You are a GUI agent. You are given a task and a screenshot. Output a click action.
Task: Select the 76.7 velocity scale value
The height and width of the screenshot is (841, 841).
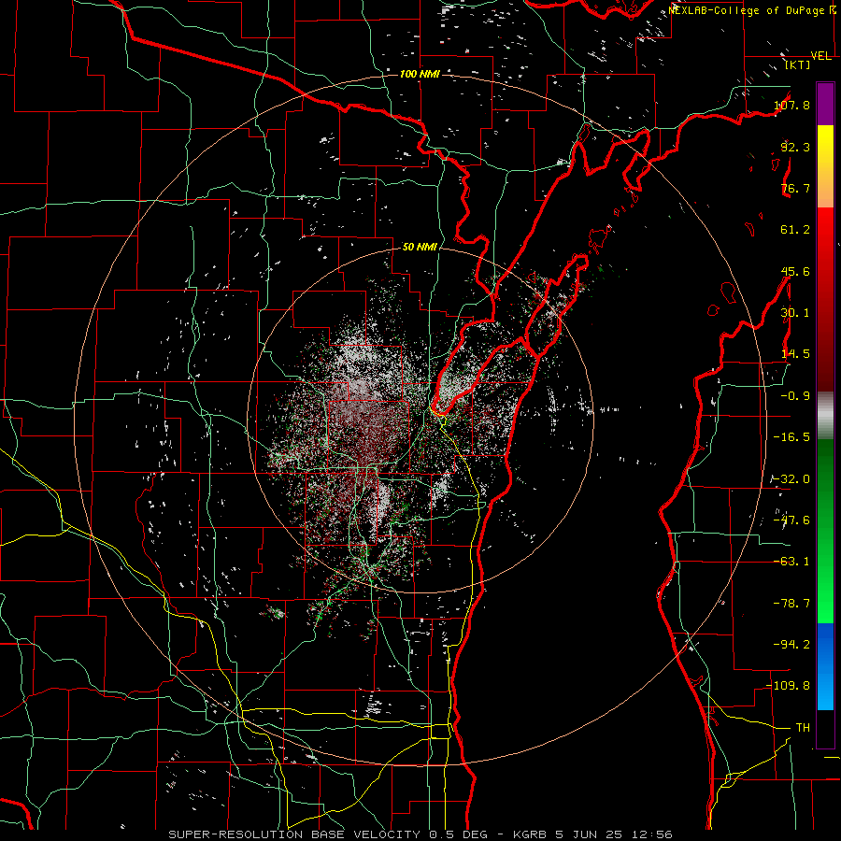point(795,188)
